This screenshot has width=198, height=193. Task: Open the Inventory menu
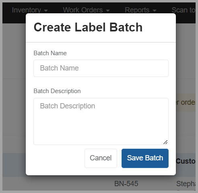click(30, 10)
